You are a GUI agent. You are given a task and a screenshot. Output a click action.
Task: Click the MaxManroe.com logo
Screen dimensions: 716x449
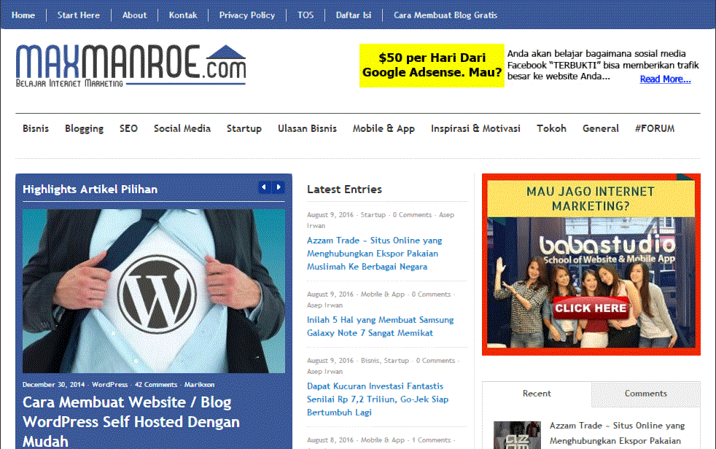131,66
